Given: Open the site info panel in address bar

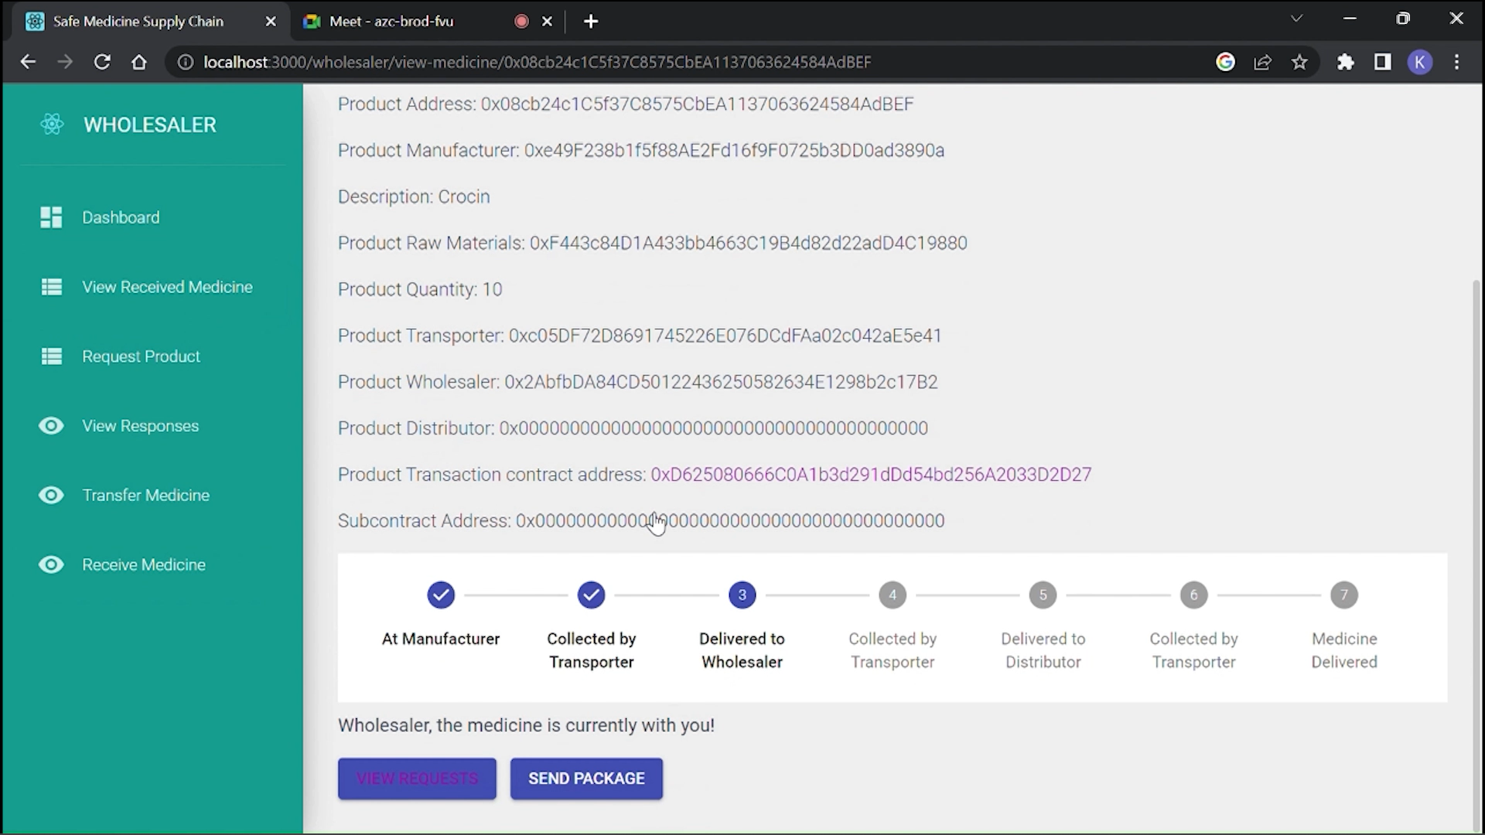Looking at the screenshot, I should 185,62.
